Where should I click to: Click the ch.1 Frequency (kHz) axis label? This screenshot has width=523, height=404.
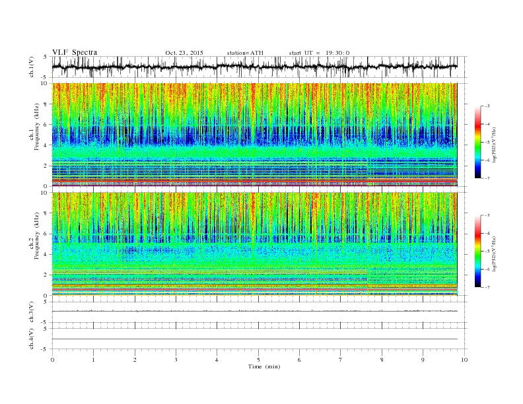click(x=34, y=127)
